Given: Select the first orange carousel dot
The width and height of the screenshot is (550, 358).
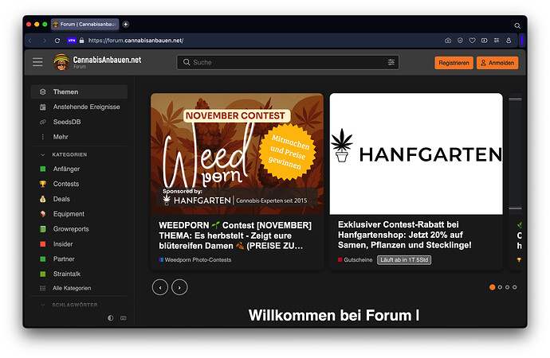Looking at the screenshot, I should [492, 287].
